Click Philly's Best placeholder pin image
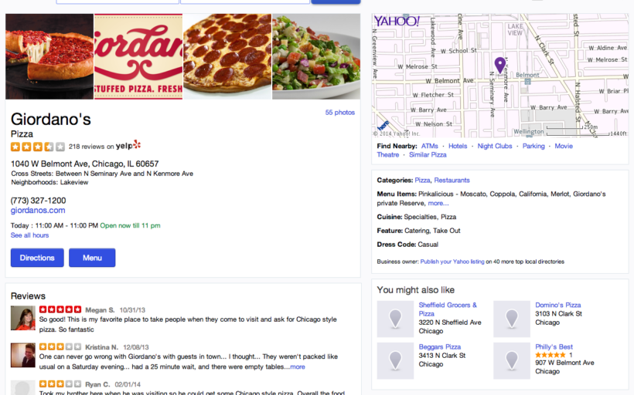This screenshot has height=395, width=634. (512, 361)
